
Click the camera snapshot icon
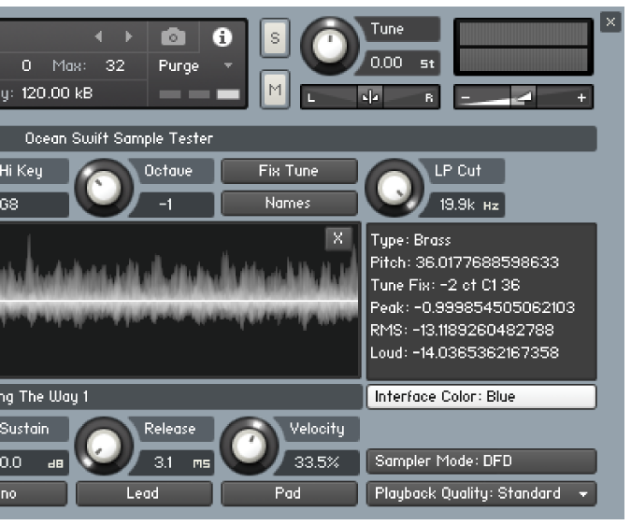tap(173, 37)
